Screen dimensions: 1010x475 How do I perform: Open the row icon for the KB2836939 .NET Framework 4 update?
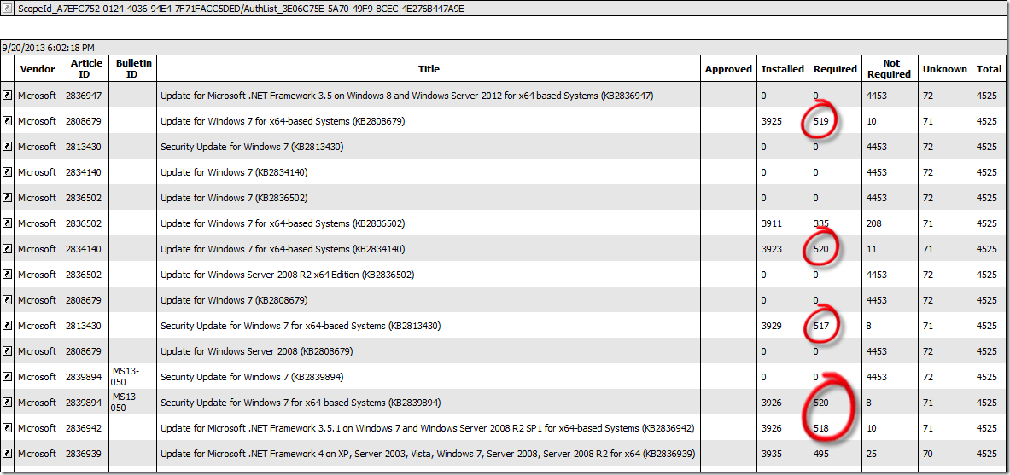point(8,454)
